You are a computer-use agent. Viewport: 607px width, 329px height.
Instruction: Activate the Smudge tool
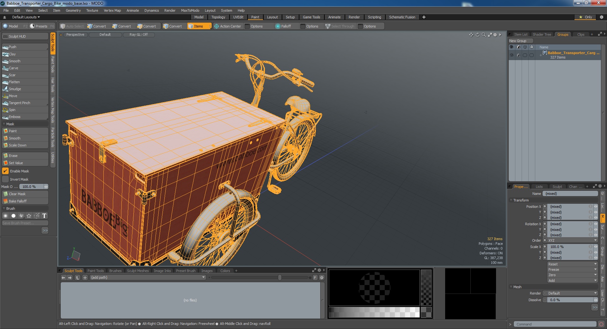(25, 89)
